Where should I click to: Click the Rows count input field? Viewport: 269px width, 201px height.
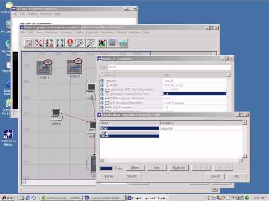pos(106,168)
